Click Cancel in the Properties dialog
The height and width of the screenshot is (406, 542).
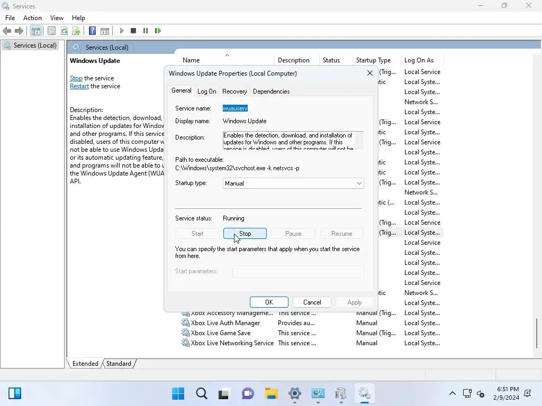(x=312, y=302)
